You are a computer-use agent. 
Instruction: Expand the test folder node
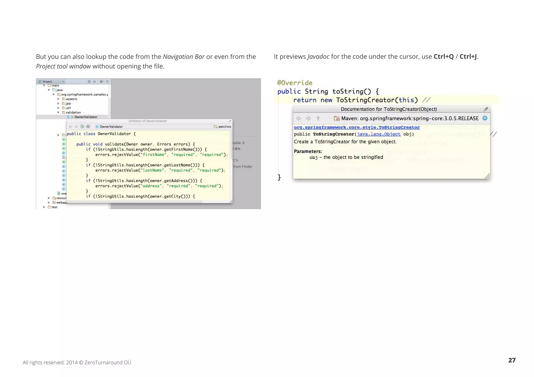[x=44, y=207]
